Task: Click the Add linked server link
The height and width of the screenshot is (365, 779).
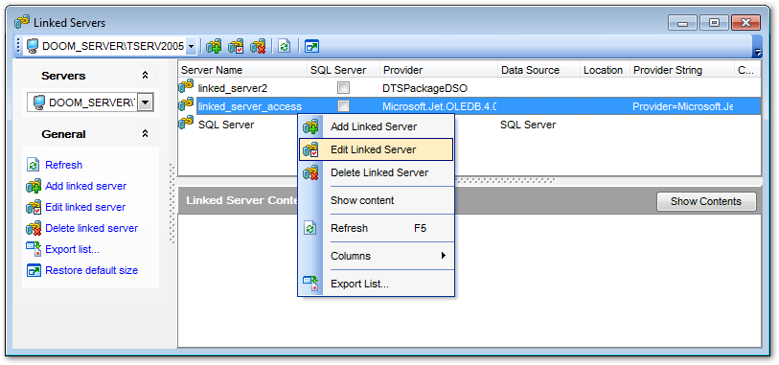Action: click(x=85, y=186)
